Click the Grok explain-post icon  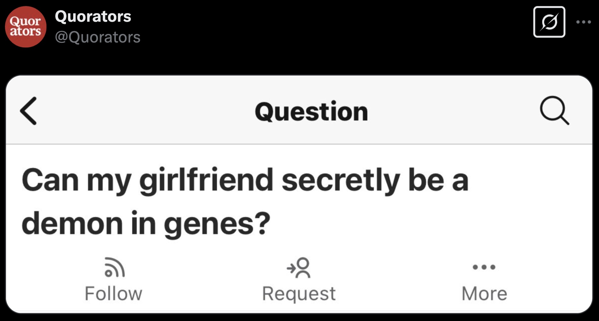click(549, 22)
